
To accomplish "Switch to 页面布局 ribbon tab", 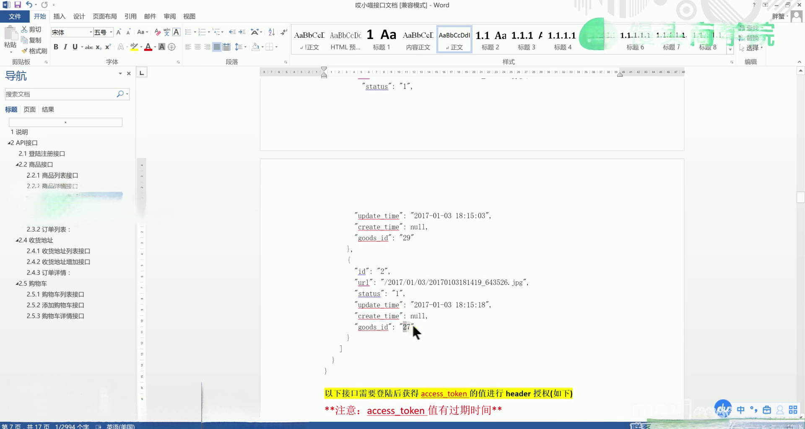I will [x=105, y=16].
